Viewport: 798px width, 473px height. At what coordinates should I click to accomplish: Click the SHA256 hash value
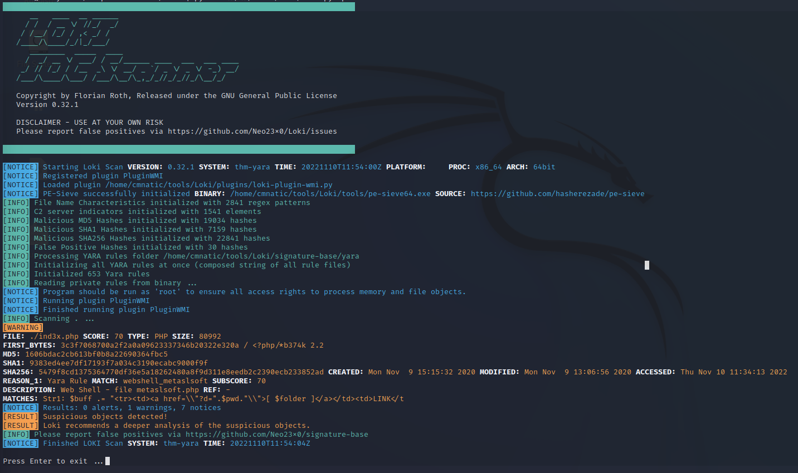(x=181, y=372)
